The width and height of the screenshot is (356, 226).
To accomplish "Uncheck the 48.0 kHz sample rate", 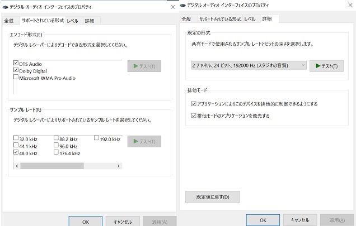I will pyautogui.click(x=16, y=153).
